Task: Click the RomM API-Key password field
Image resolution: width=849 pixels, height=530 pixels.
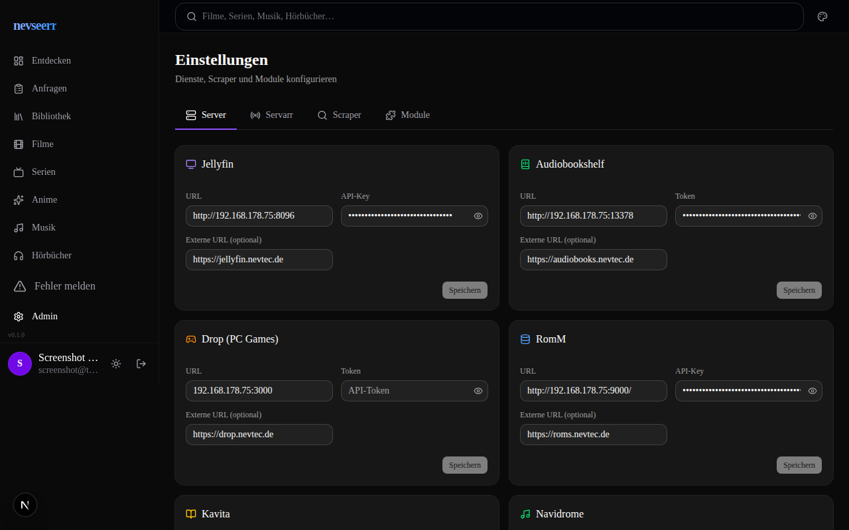Action: click(x=749, y=391)
